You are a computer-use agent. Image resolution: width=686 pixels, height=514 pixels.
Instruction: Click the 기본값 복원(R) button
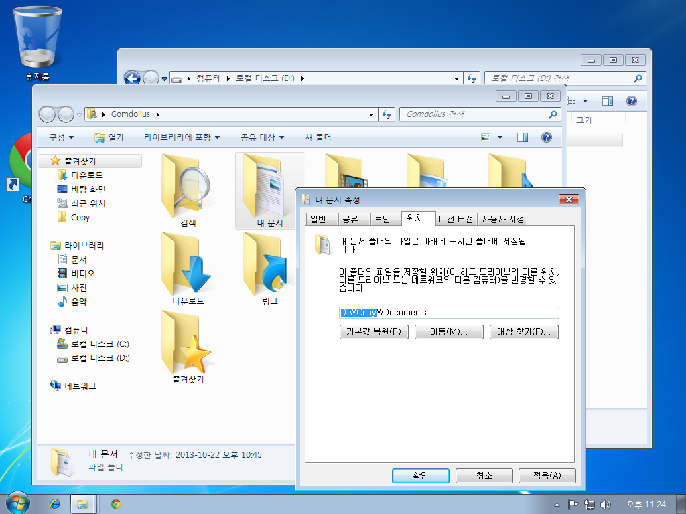pyautogui.click(x=374, y=332)
